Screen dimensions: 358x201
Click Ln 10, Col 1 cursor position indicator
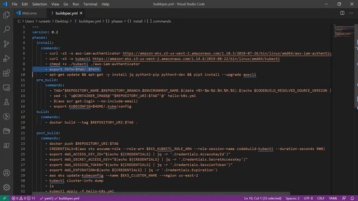262,198
